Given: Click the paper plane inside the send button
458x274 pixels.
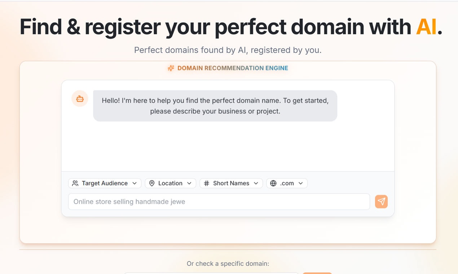Looking at the screenshot, I should click(x=381, y=202).
